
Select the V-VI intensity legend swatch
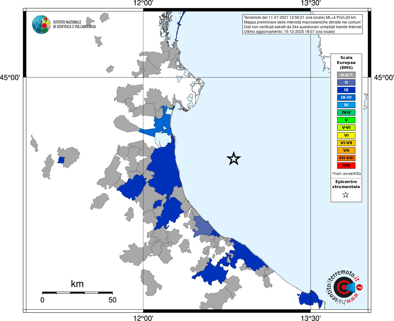pyautogui.click(x=346, y=128)
